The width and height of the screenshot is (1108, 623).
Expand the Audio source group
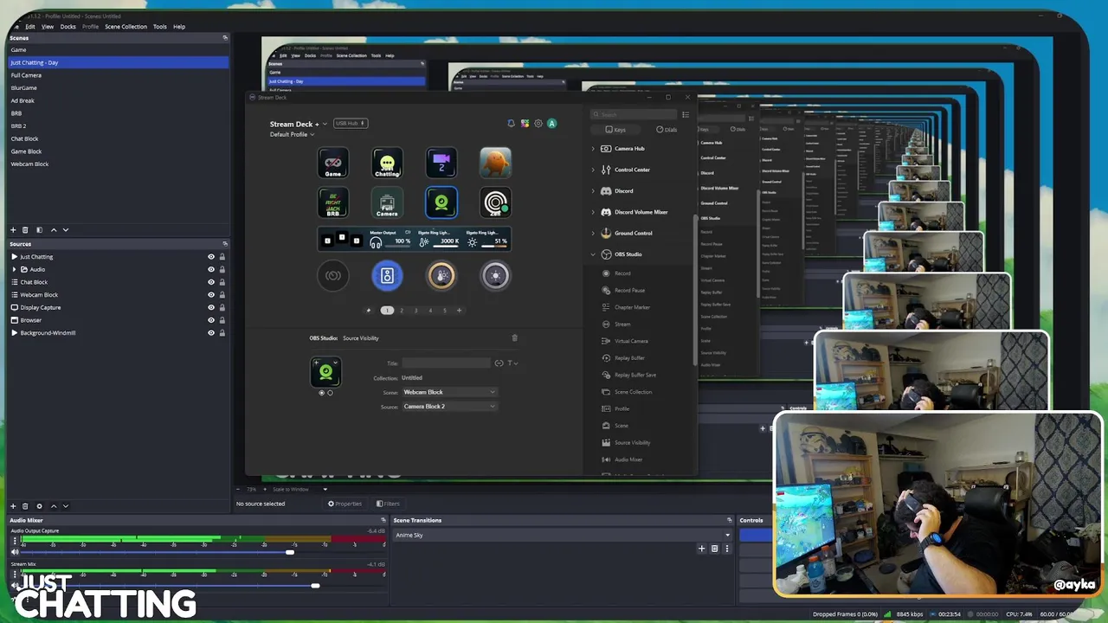[x=14, y=269]
